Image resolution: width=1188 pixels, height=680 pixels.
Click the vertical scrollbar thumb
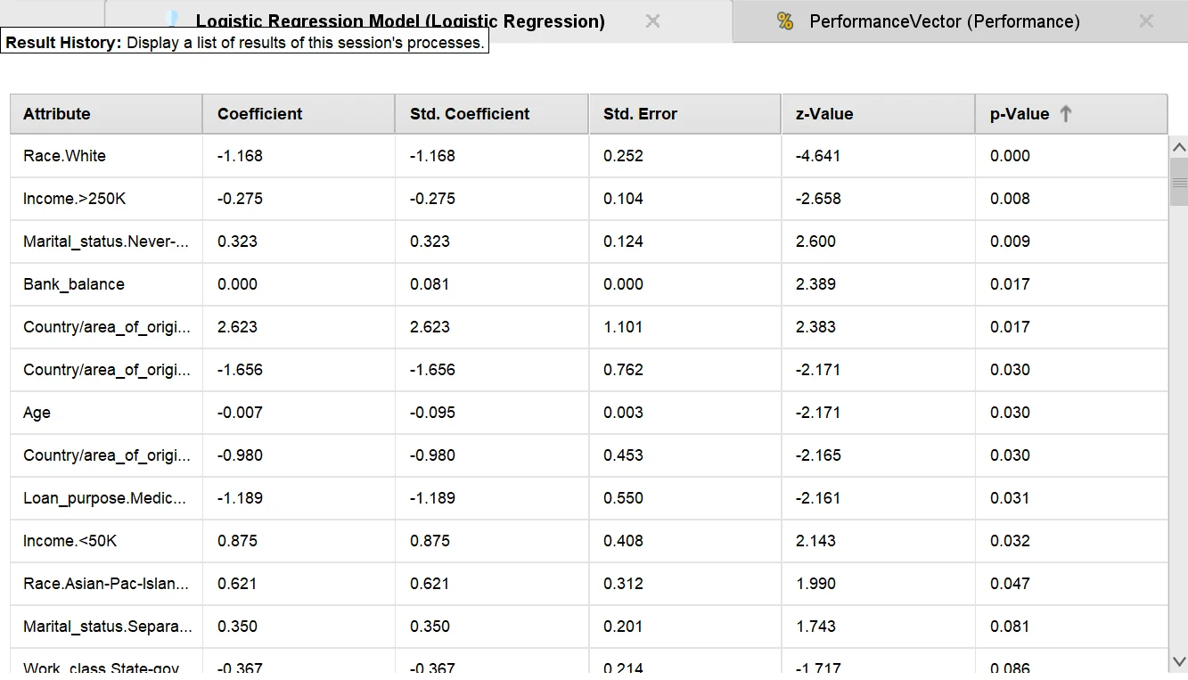tap(1179, 182)
